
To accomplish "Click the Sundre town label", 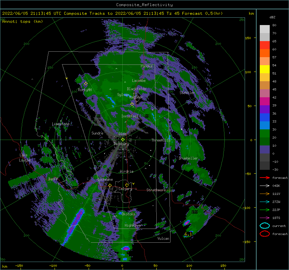I will [97, 133].
